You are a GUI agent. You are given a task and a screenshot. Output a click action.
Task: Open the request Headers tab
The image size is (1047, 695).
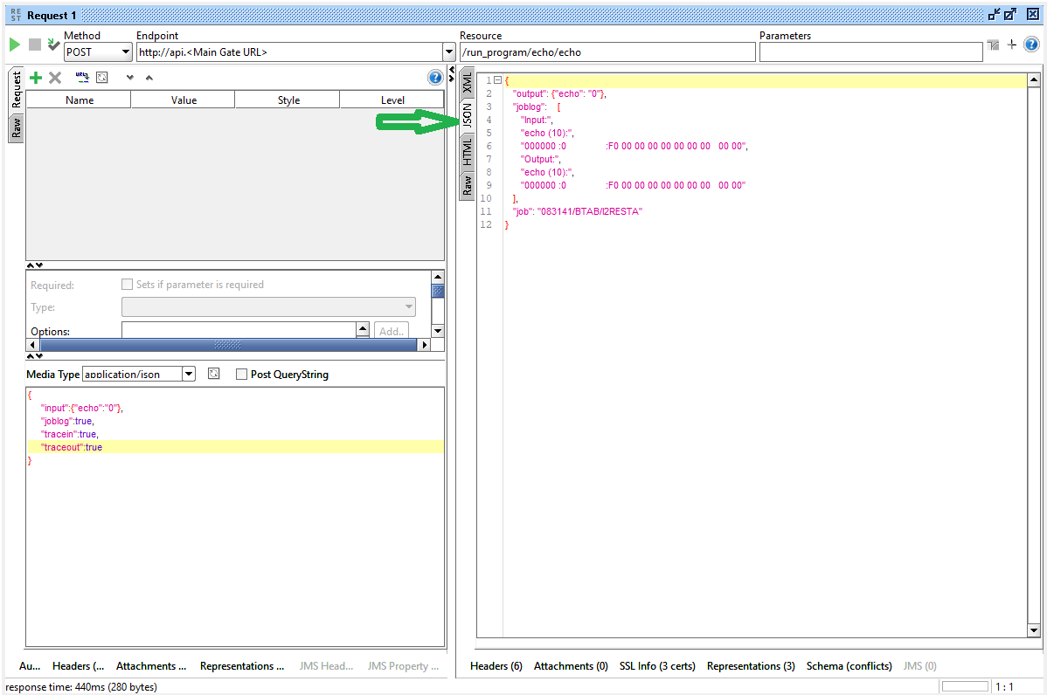78,665
